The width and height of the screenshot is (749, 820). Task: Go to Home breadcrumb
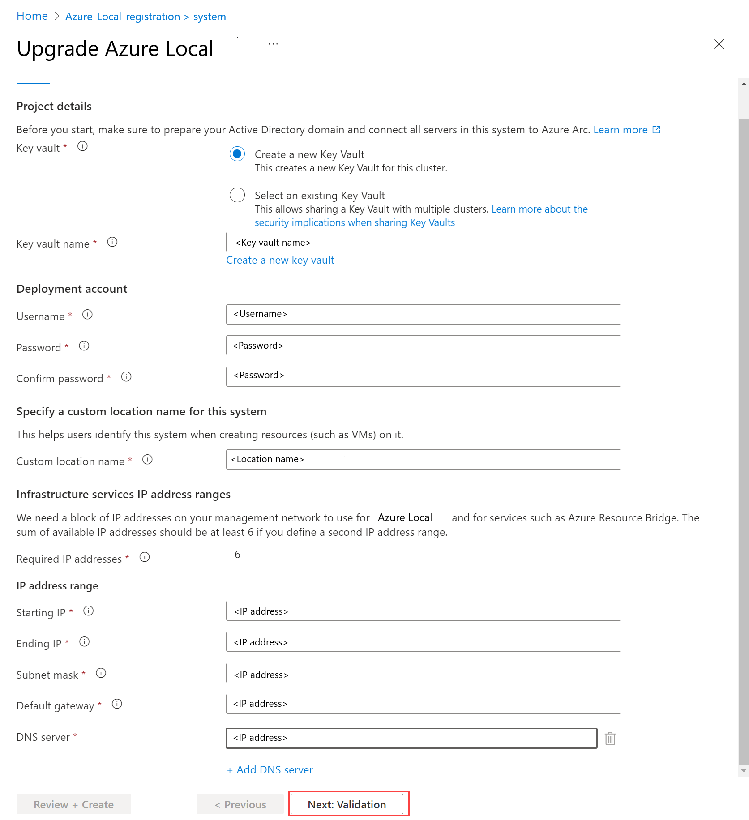(x=32, y=16)
